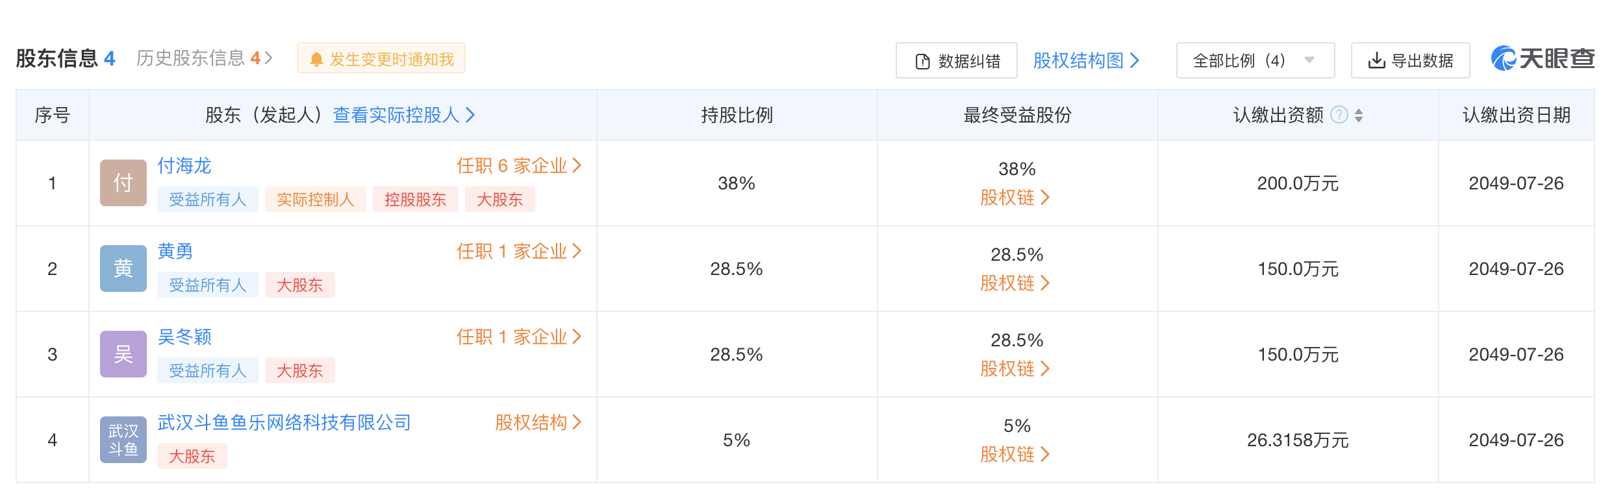Open 武汉斗鱼鱼乐网络科技有限公司 shareholder link

284,422
